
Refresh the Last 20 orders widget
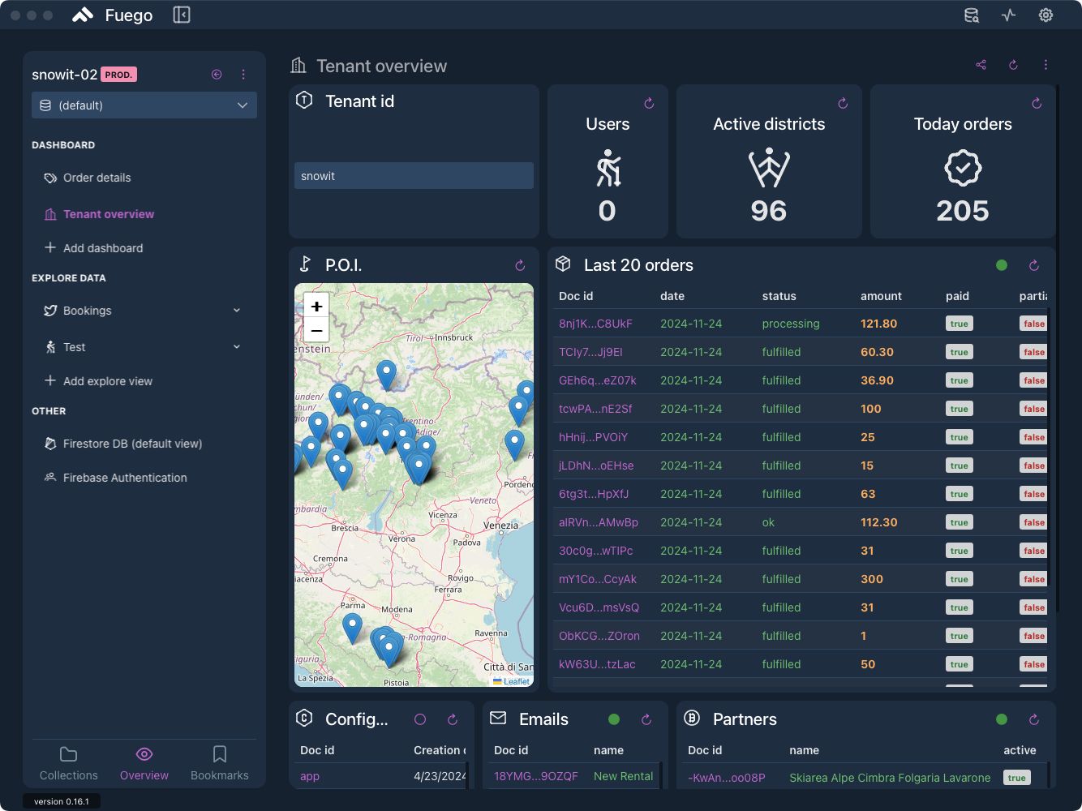click(x=1033, y=265)
